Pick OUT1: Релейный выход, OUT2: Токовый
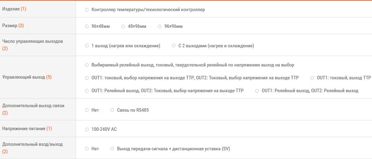The height and width of the screenshot is (159, 372). (x=87, y=90)
